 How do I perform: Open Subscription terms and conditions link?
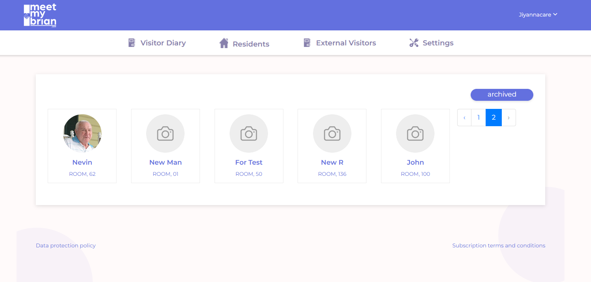tap(499, 245)
